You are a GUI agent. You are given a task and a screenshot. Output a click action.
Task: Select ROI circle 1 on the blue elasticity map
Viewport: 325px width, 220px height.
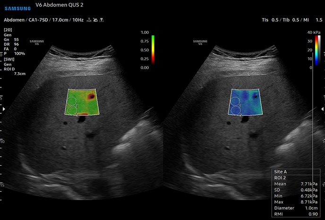235,101
